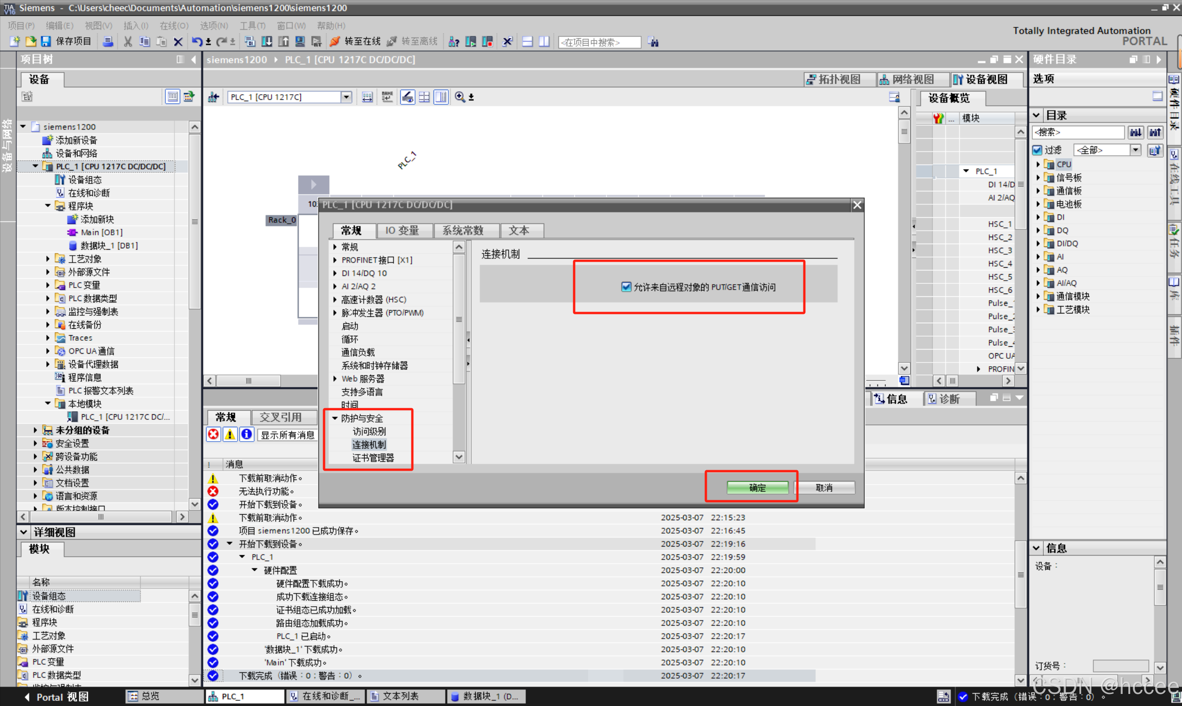Open the 在线(O) menu

point(174,26)
